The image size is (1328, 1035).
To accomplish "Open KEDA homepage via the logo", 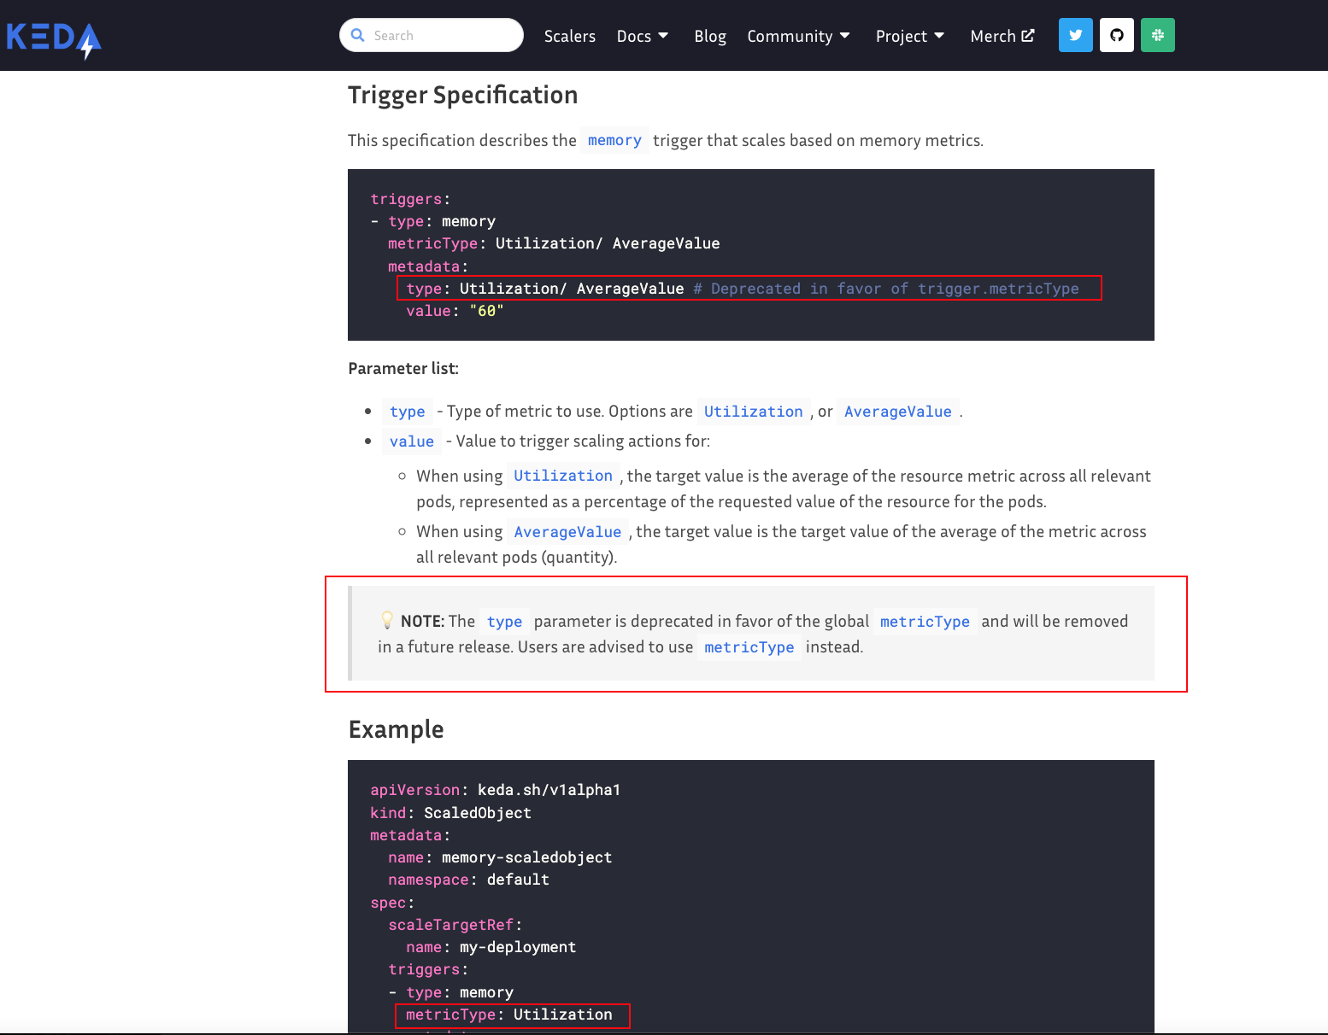I will point(53,36).
